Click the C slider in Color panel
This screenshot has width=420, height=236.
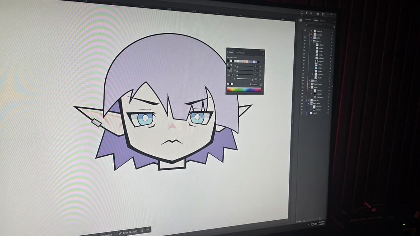click(x=245, y=66)
